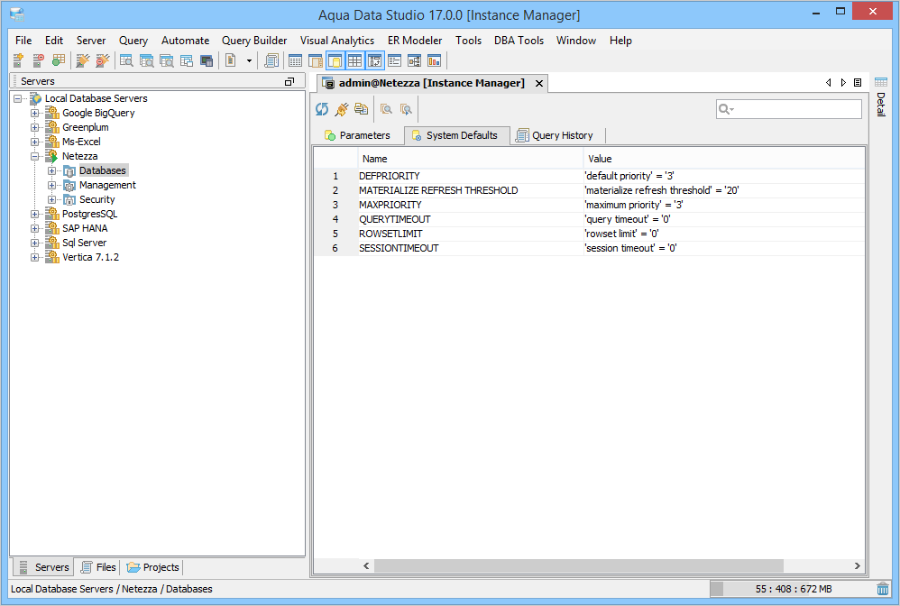Click the trash garbage collection icon in status bar
900x606 pixels.
click(883, 589)
